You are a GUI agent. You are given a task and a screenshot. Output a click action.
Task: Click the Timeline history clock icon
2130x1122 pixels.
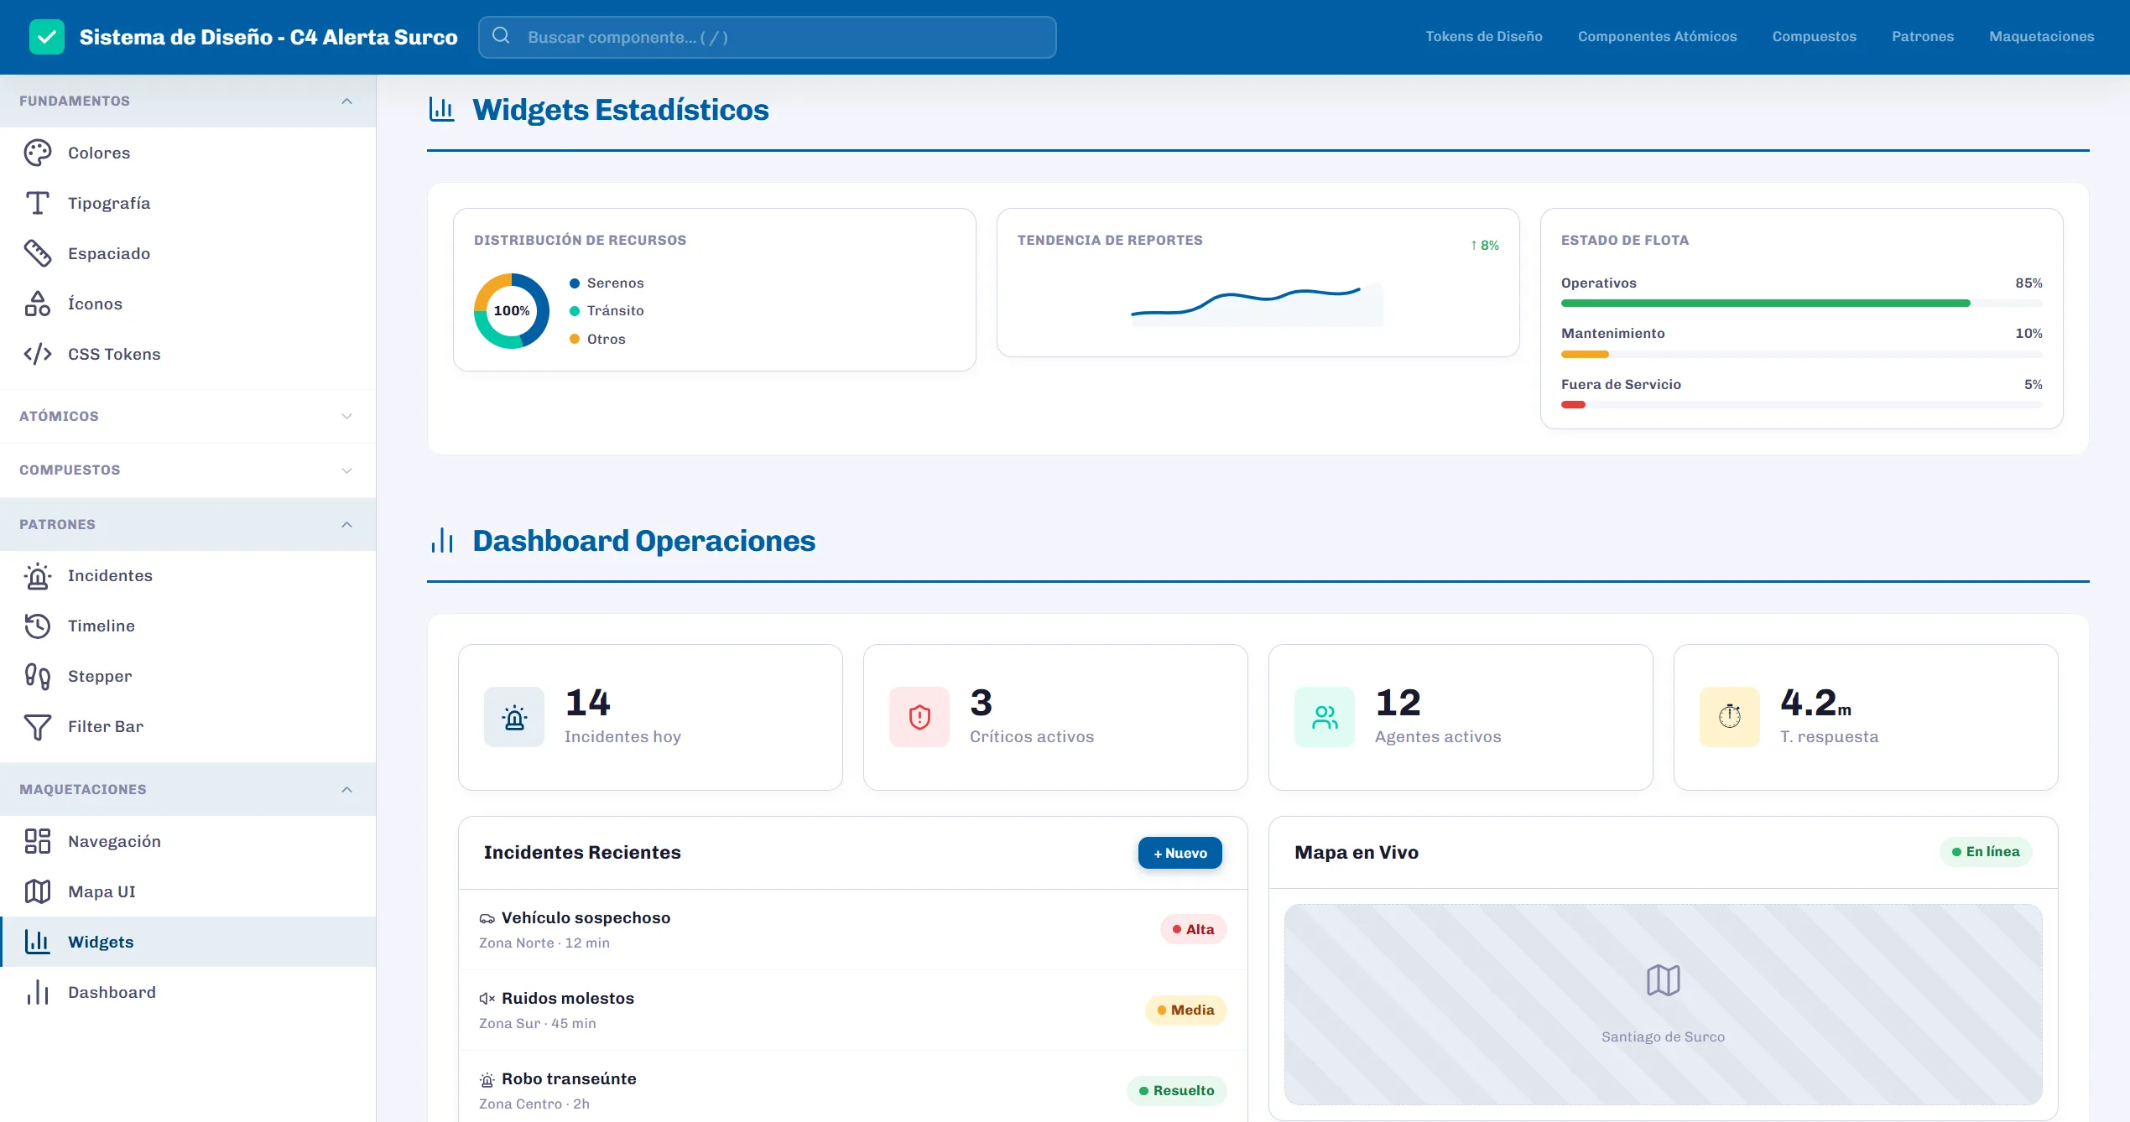[x=38, y=626]
